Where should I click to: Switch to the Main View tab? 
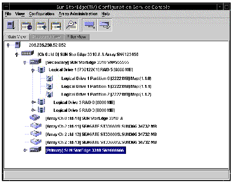[17, 37]
